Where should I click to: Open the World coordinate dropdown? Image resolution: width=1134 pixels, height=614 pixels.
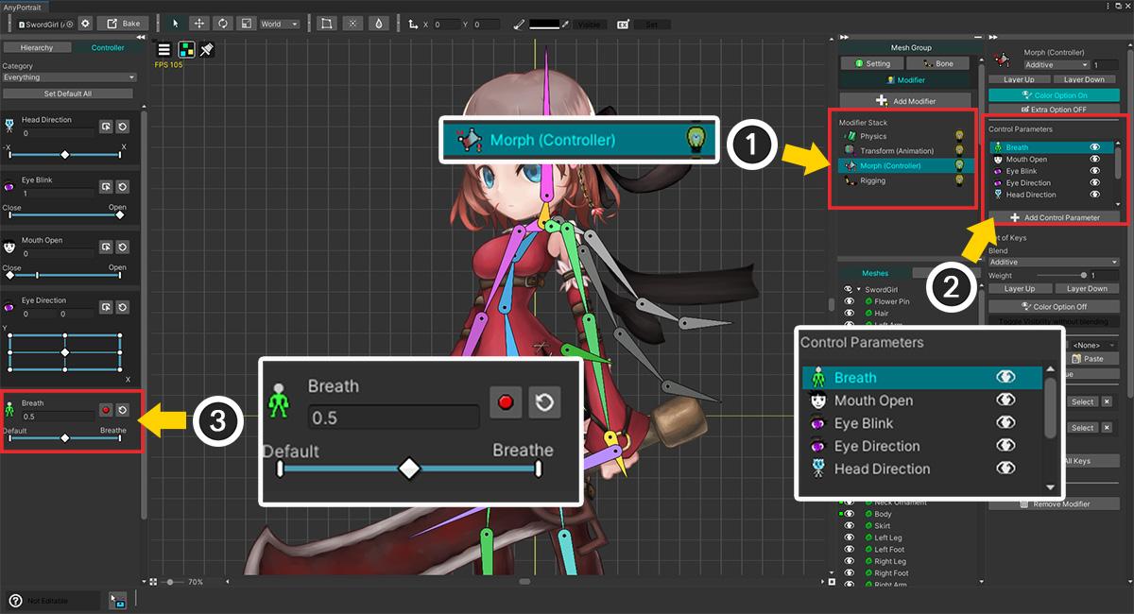pyautogui.click(x=280, y=24)
